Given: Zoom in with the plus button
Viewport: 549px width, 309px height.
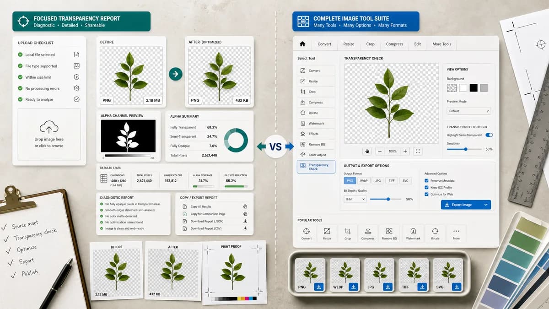Looking at the screenshot, I should 405,151.
